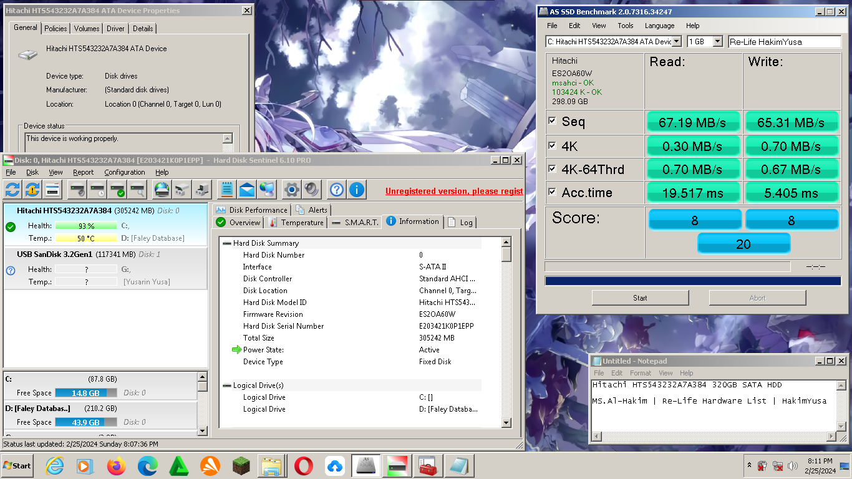Open the Windows Start menu

[17, 466]
